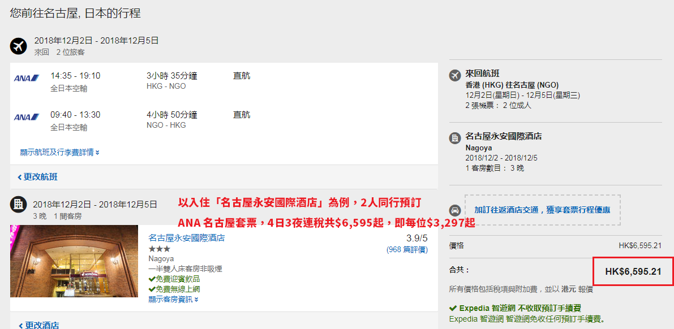Click the route text HKG - NGO
Image resolution: width=674 pixels, height=329 pixels.
click(x=166, y=86)
